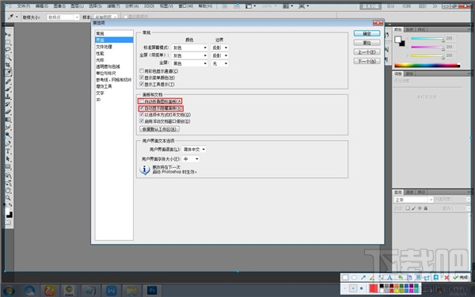
Task: Select the Brush tool
Action: point(8,89)
